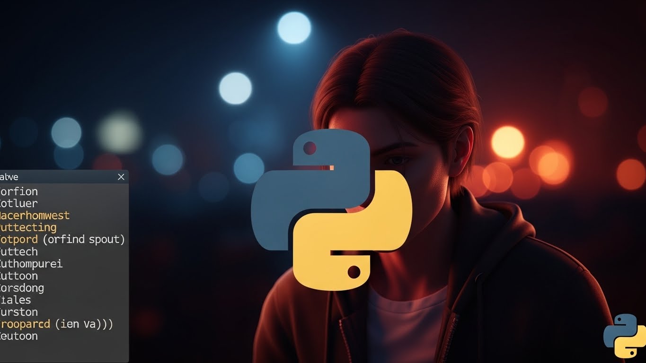Viewport: 646px width, 363px height.
Task: Choose the highlighted 'acerhomwest' item
Action: tap(35, 216)
